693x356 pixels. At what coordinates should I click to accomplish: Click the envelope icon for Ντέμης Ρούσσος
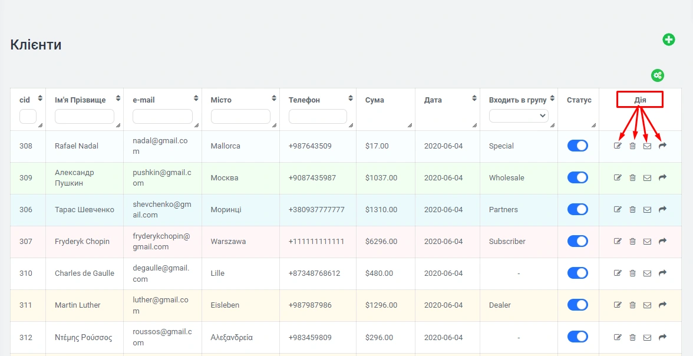coord(647,337)
